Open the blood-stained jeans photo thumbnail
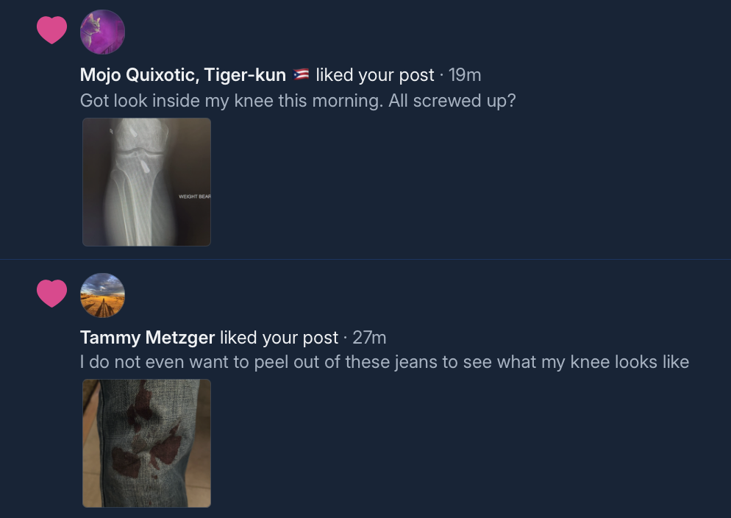The width and height of the screenshot is (731, 518). click(146, 443)
